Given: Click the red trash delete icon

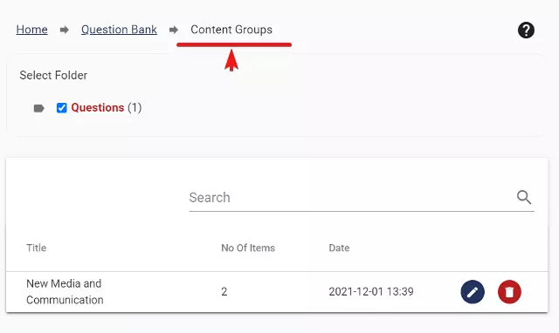Looking at the screenshot, I should tap(509, 292).
